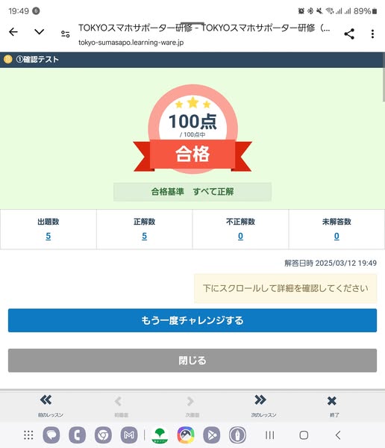Open the Chrome app in taskbar

coord(103,435)
